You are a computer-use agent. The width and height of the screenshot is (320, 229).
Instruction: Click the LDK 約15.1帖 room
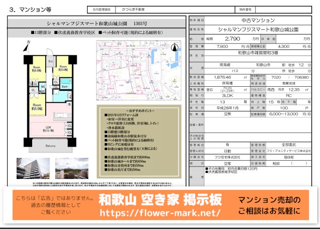coord(48,129)
